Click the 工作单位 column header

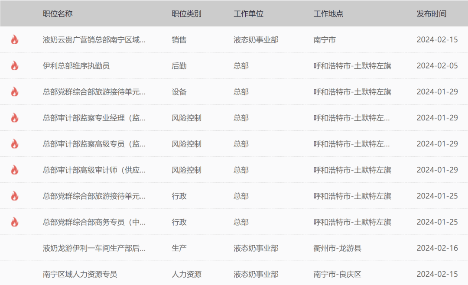248,14
